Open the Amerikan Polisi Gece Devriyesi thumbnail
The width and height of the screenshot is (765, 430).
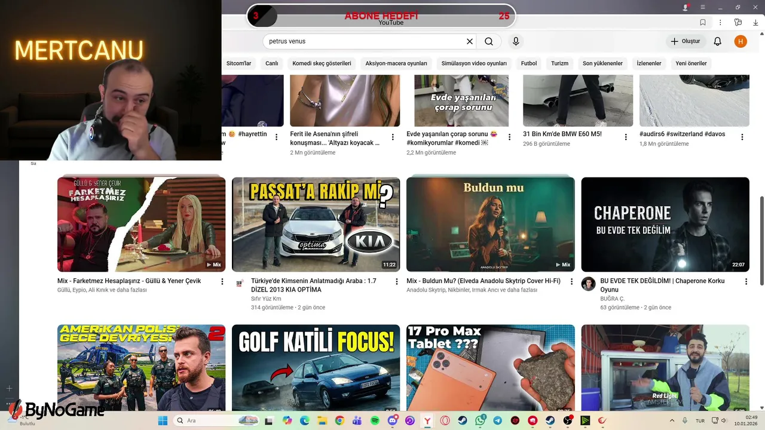tap(142, 367)
